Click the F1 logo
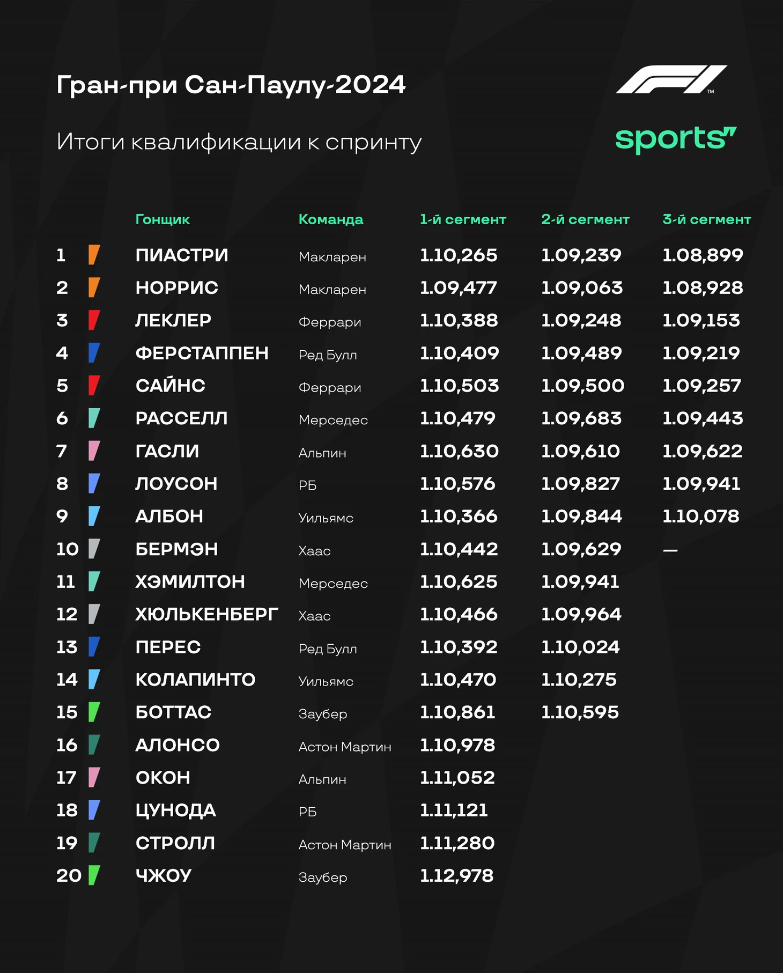Image resolution: width=783 pixels, height=973 pixels. pos(671,79)
